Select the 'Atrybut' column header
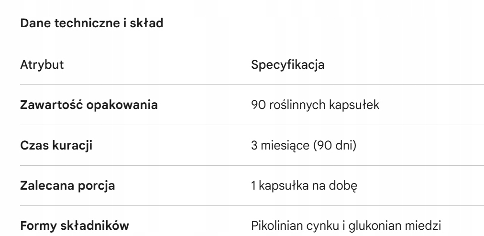 pyautogui.click(x=42, y=64)
